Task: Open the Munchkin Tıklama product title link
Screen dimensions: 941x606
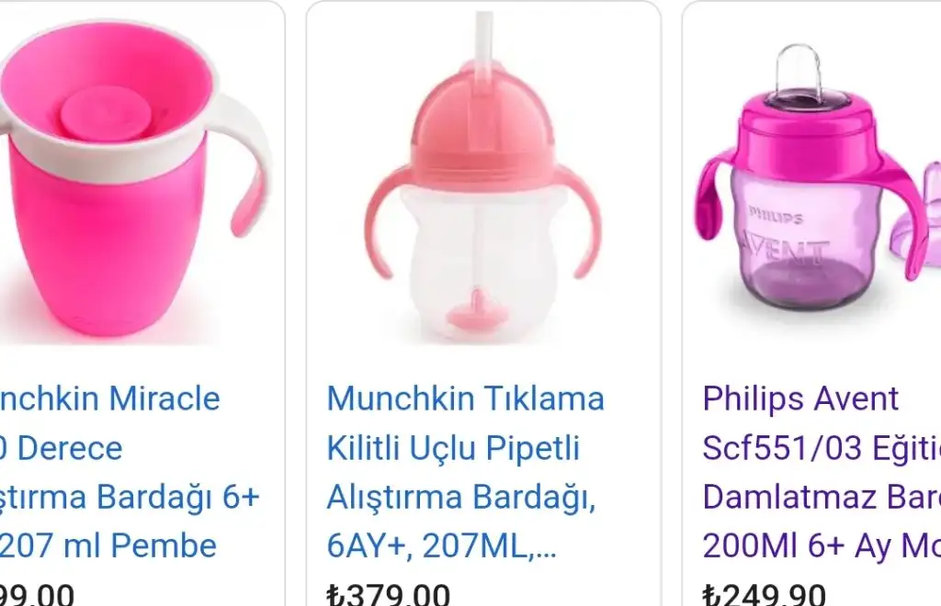Action: point(465,472)
